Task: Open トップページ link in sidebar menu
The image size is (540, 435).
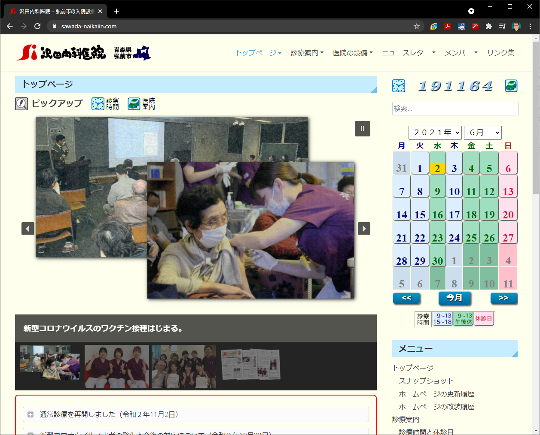Action: pos(413,368)
